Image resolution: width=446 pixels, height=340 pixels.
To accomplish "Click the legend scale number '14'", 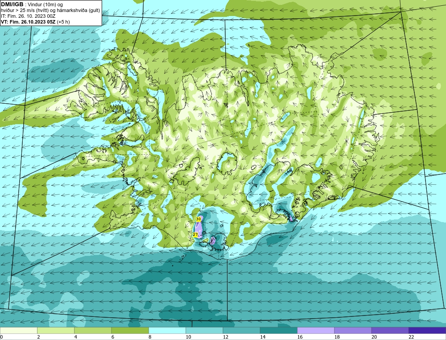I will [x=262, y=337].
